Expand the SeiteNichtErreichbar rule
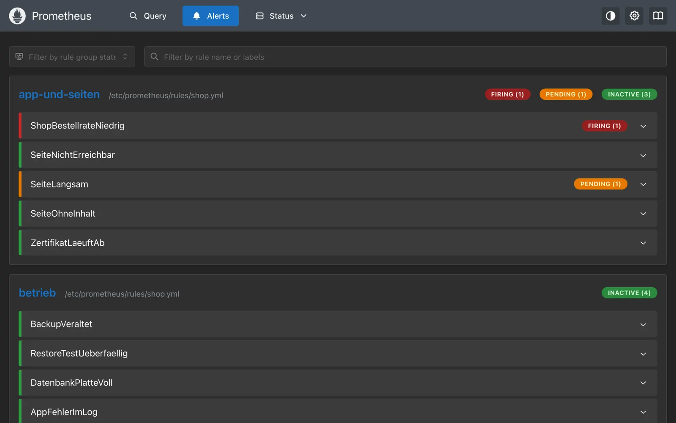This screenshot has height=423, width=676. coord(338,155)
